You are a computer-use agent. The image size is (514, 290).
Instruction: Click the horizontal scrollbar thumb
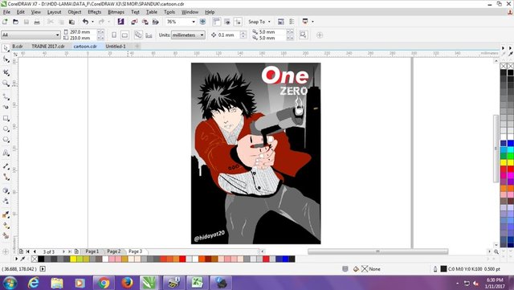click(x=377, y=251)
